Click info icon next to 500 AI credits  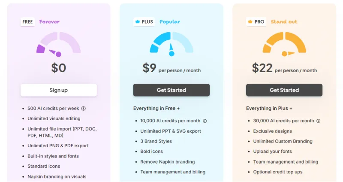84,109
